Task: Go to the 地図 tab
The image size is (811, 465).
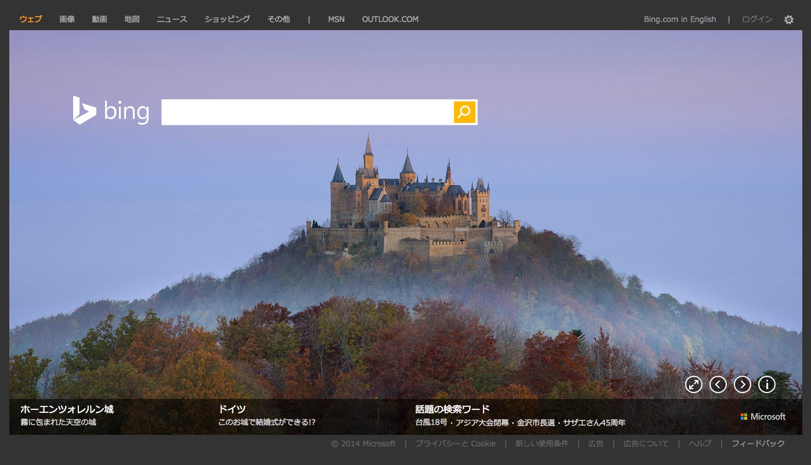Action: 132,19
